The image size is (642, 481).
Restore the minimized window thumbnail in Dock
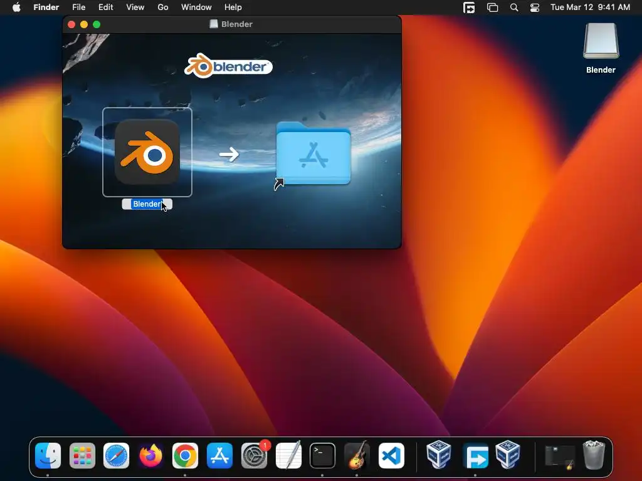click(559, 457)
